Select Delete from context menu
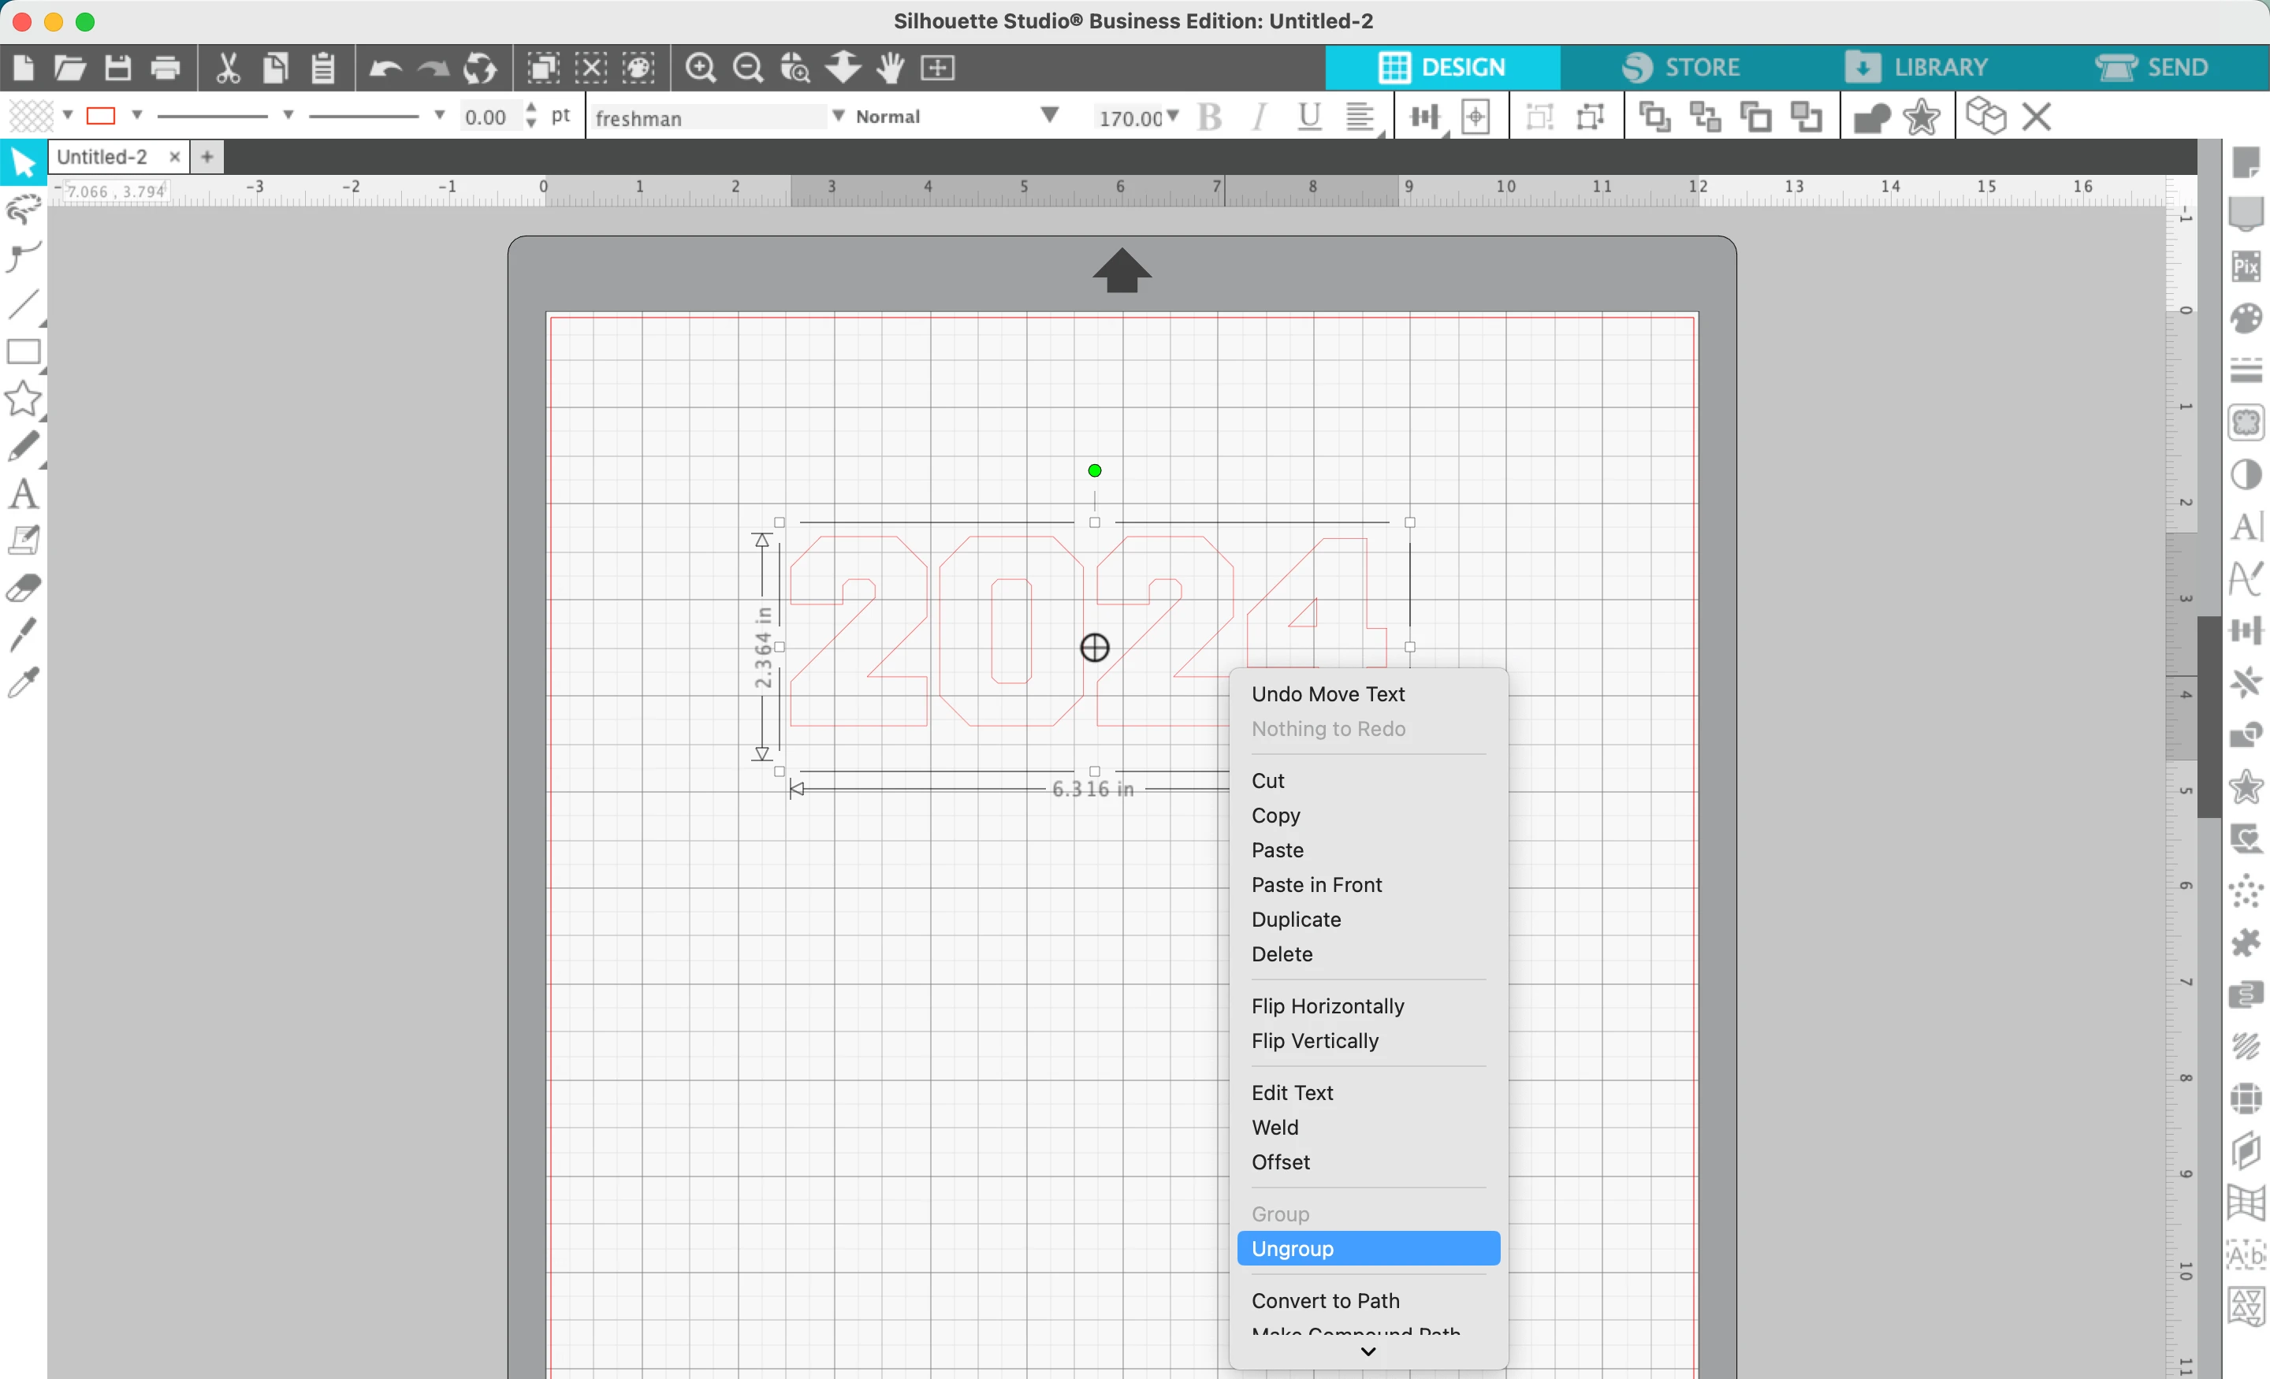Viewport: 2270px width, 1379px height. pos(1282,953)
